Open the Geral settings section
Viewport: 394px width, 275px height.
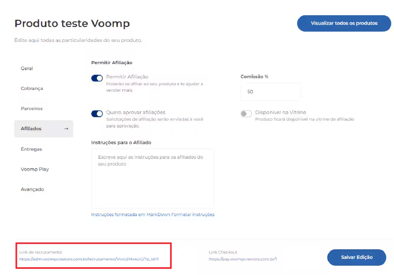[x=27, y=68]
